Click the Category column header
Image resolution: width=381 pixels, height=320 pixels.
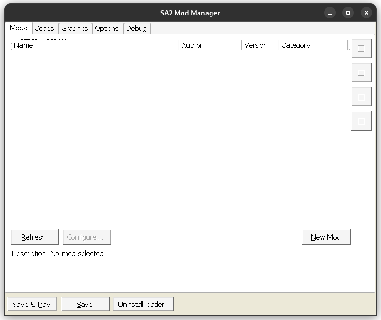click(x=313, y=45)
